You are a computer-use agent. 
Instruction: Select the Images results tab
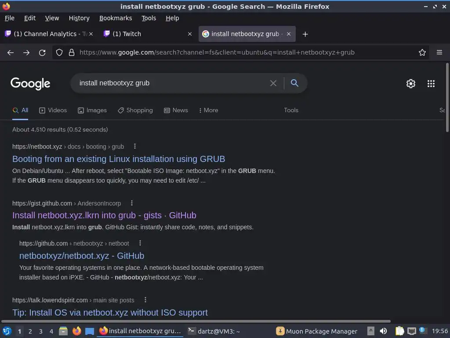92,110
